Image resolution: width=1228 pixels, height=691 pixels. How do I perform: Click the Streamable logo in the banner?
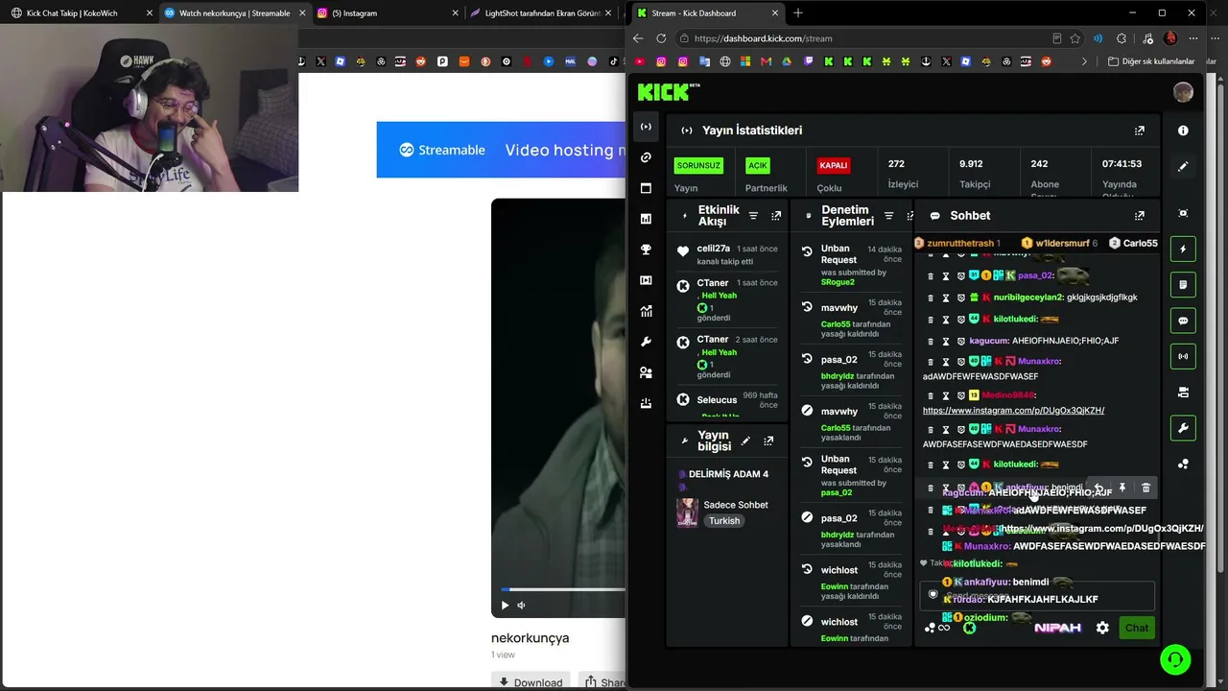[442, 150]
